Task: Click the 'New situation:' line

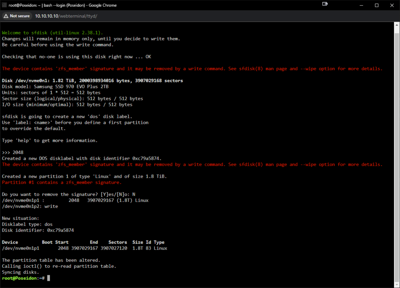Action: pyautogui.click(x=20, y=218)
